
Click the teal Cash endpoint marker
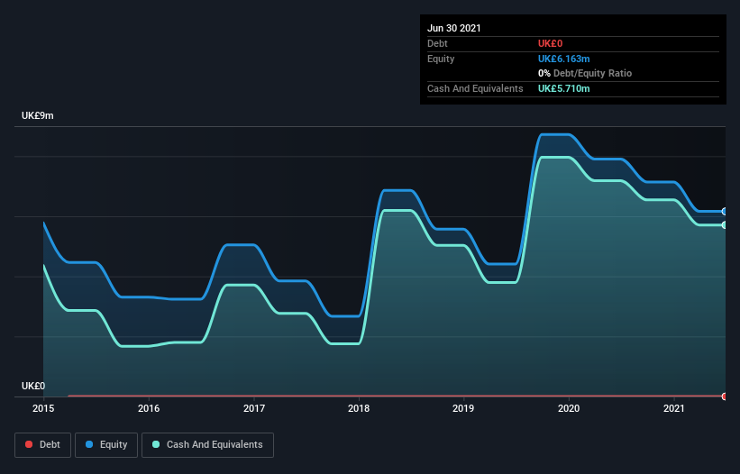pos(725,225)
